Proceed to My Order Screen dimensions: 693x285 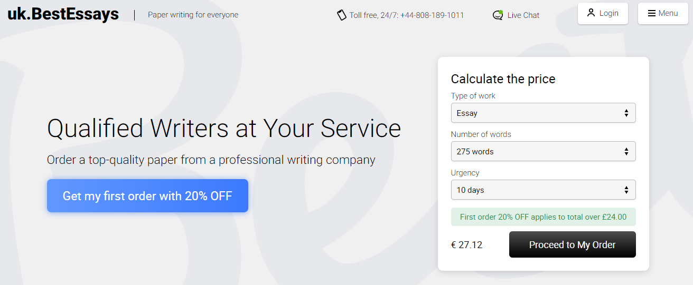pyautogui.click(x=573, y=244)
